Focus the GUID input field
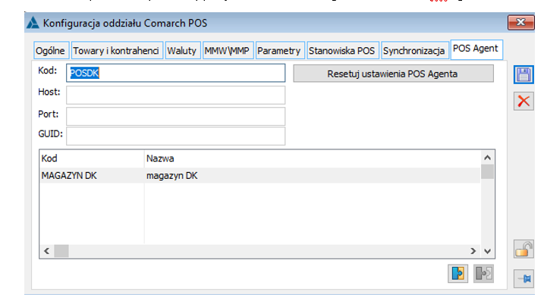Screen dimensions: 544x295 point(176,137)
